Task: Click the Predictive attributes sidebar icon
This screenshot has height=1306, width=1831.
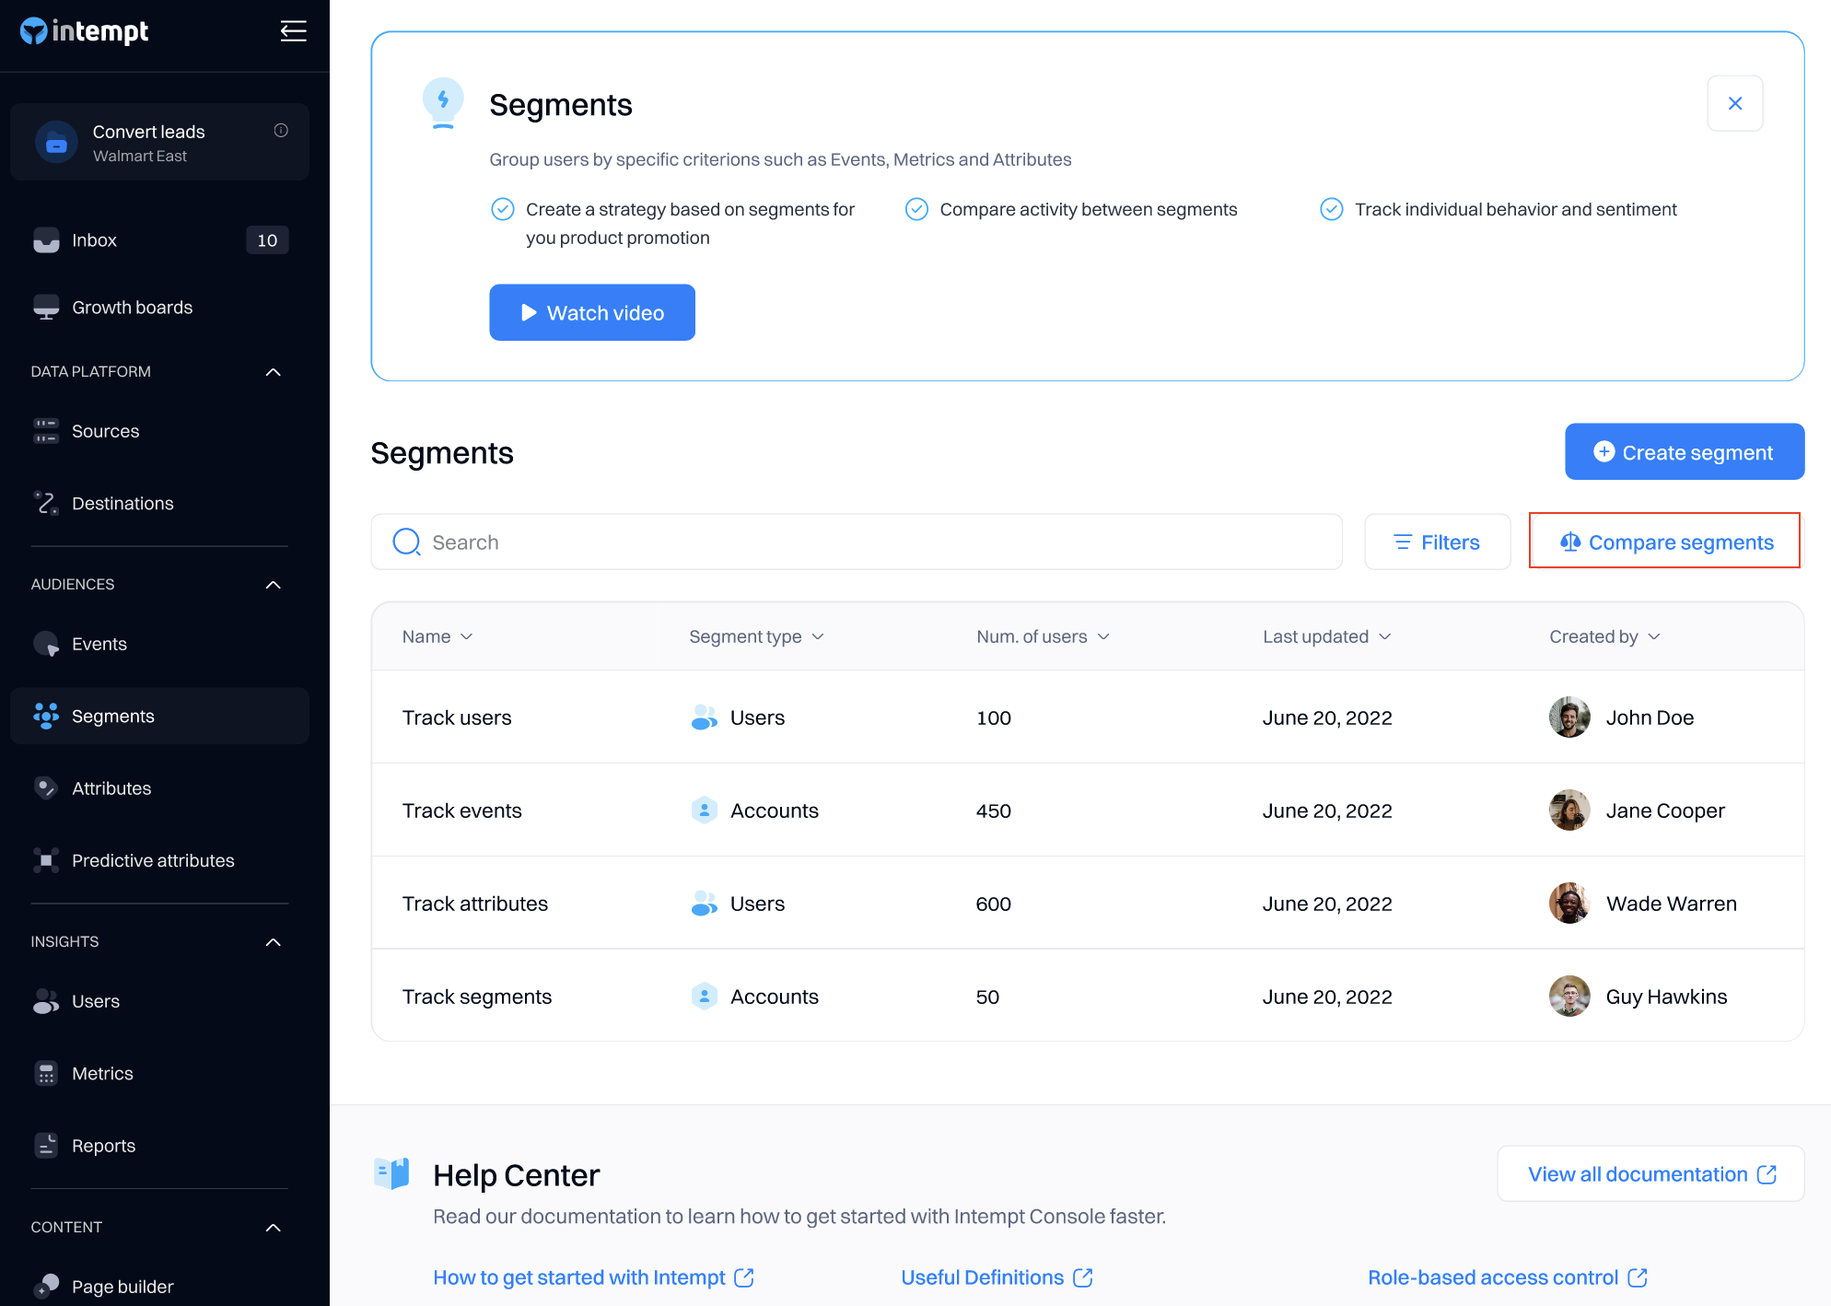Action: [46, 860]
